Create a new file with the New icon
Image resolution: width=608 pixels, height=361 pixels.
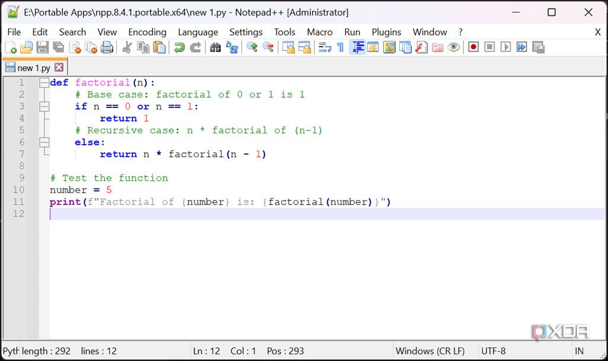pos(11,47)
